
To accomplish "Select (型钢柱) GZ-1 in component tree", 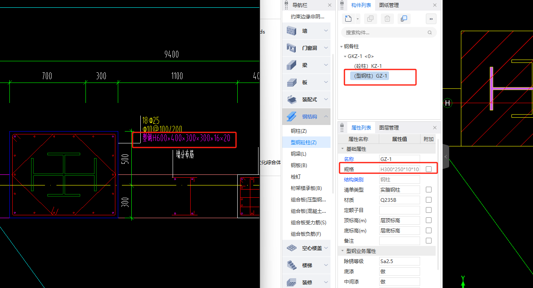I will coord(370,76).
